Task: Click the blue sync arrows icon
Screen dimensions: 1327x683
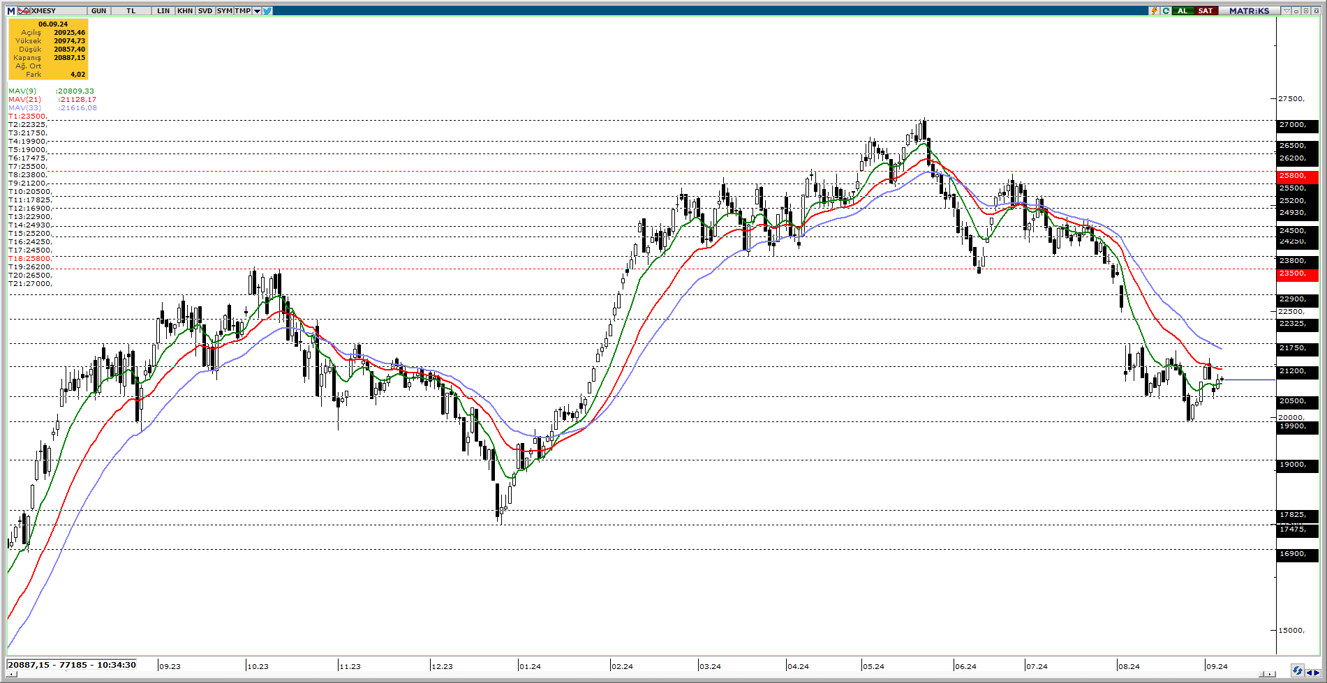Action: coord(1297,671)
